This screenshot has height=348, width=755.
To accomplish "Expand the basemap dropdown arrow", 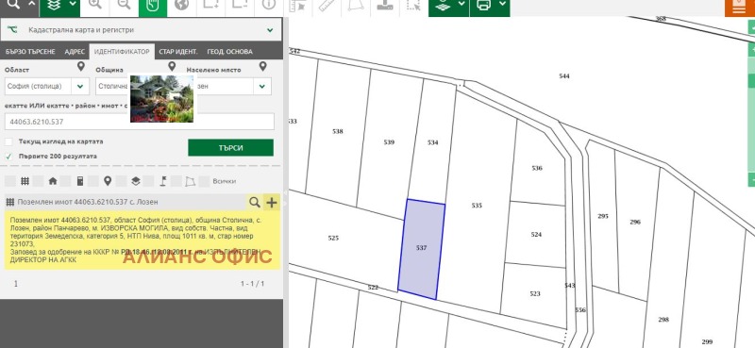I will 461,5.
